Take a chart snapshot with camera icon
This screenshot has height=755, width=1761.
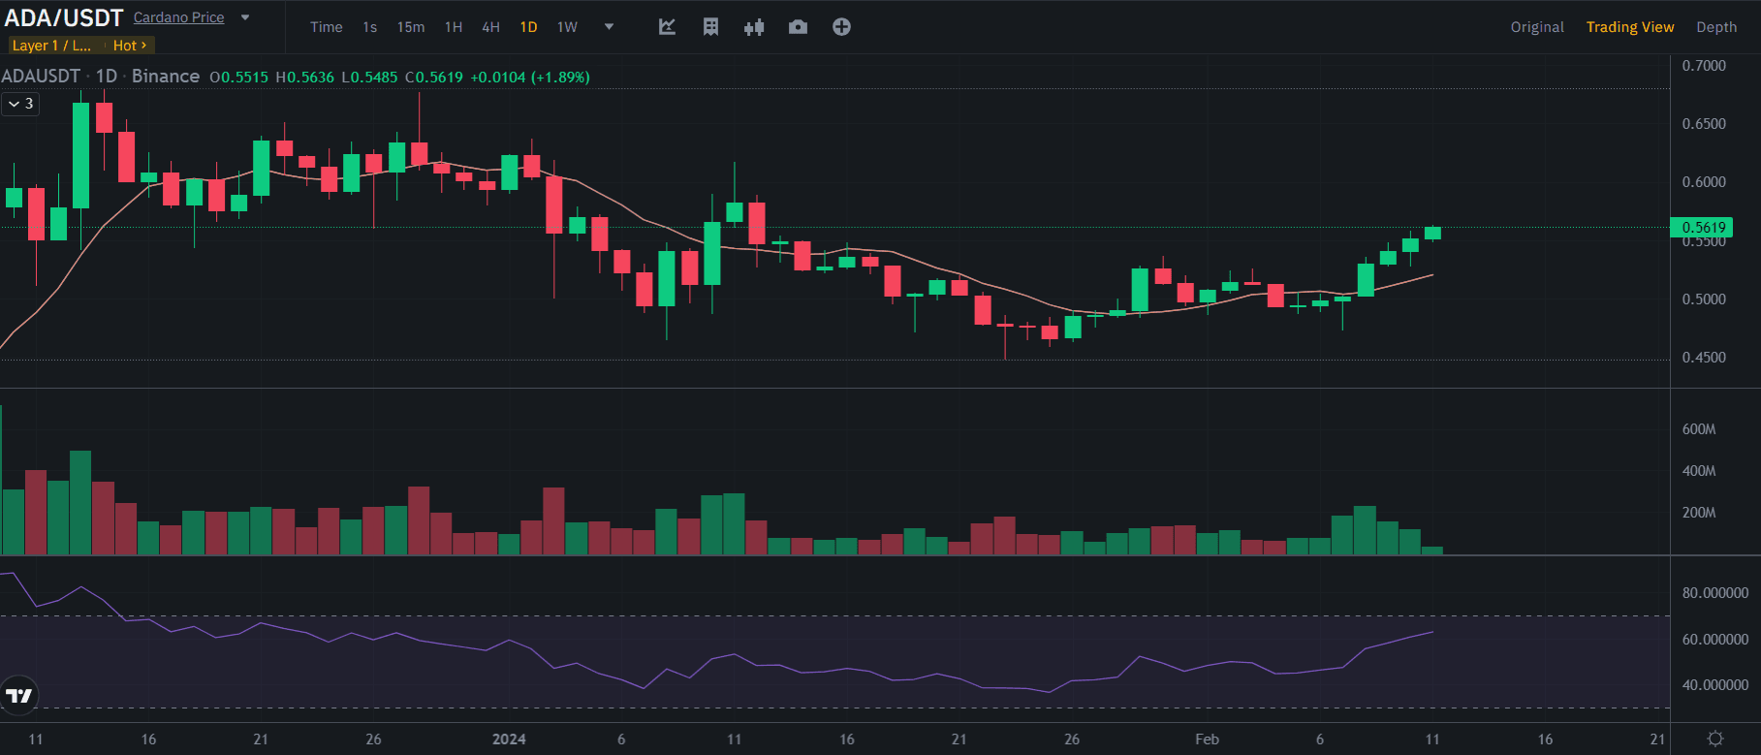click(x=798, y=27)
